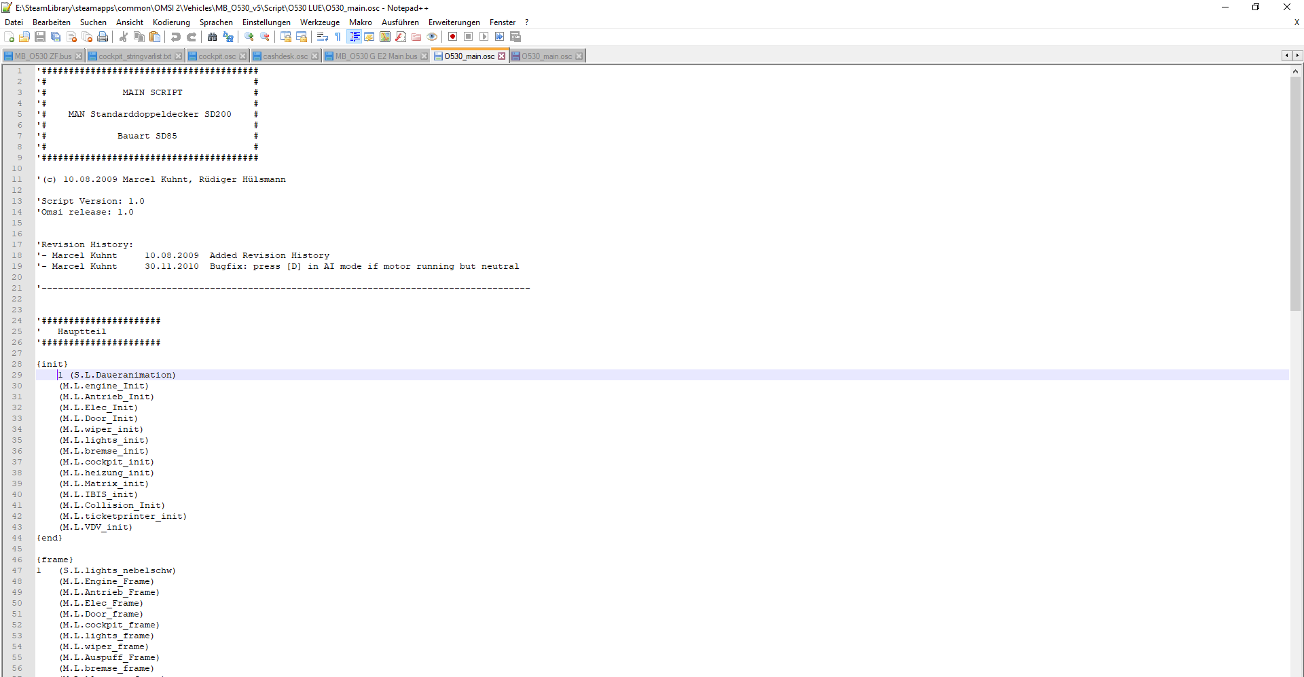Click the Zoom in magnifier icon
The image size is (1304, 677).
click(249, 37)
